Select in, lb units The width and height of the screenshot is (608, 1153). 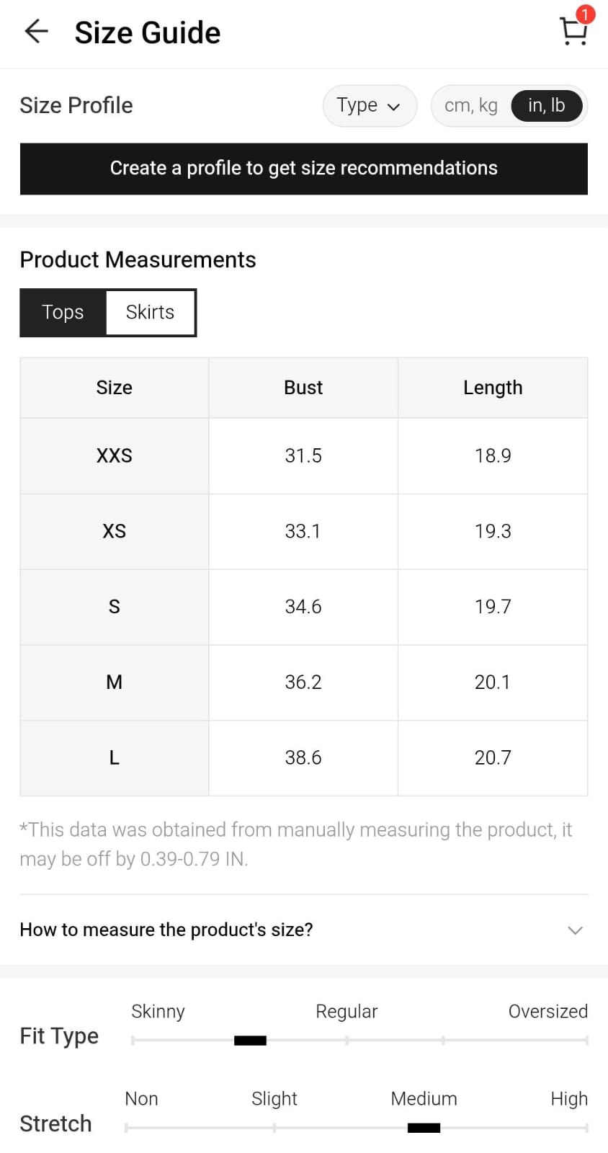546,106
